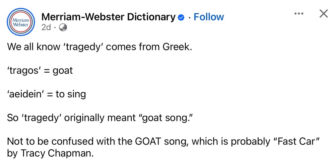Close the post with the X icon
335x163 pixels.
(323, 14)
